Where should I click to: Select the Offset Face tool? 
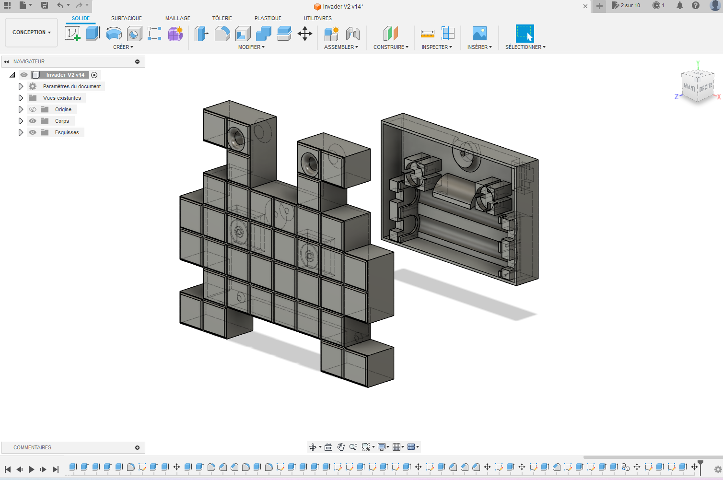(284, 34)
